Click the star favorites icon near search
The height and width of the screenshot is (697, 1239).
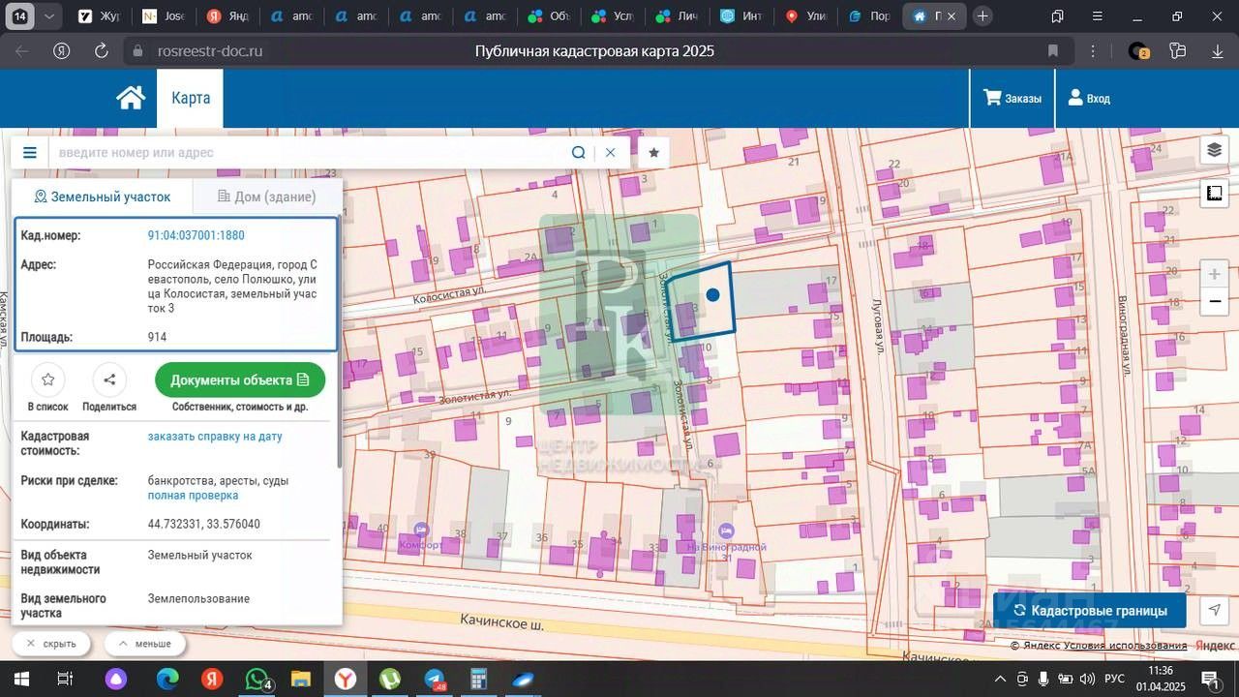pos(654,152)
